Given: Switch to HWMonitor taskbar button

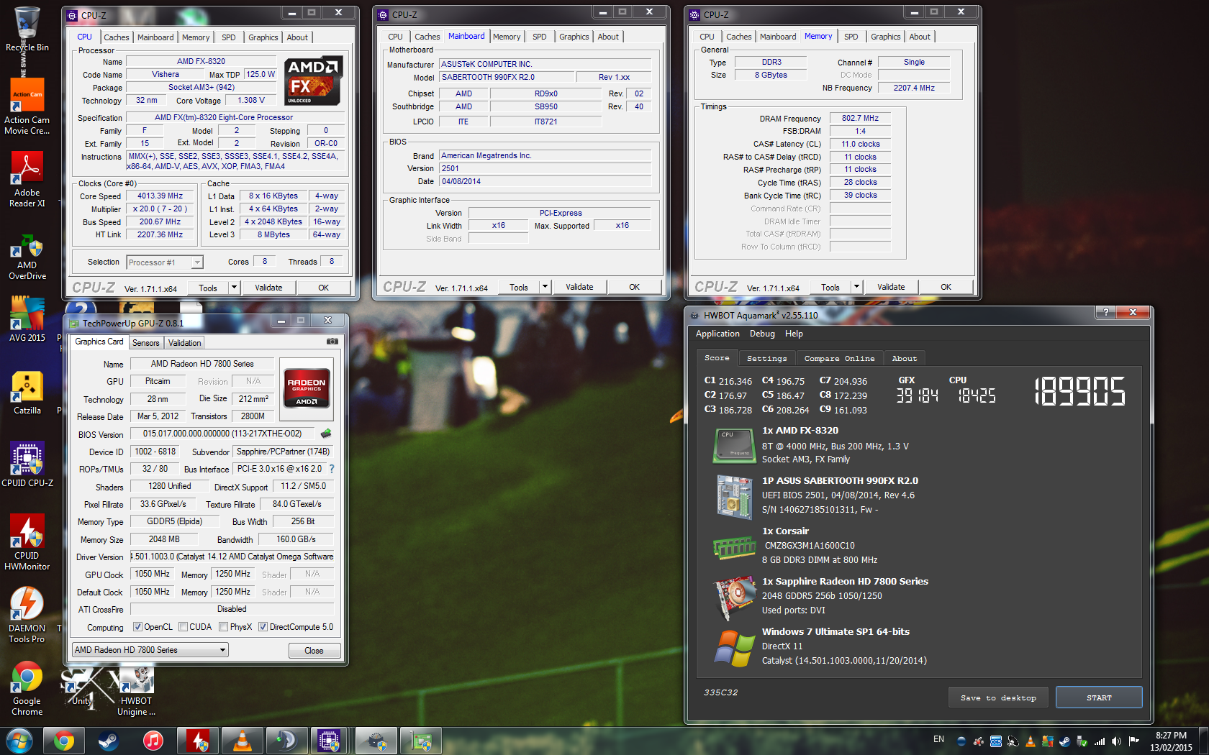Looking at the screenshot, I should point(198,741).
